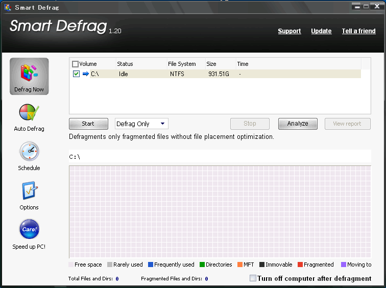Screen dimensions: 386x288
Task: Click the Frequently used blue swatch
Action: click(151, 265)
